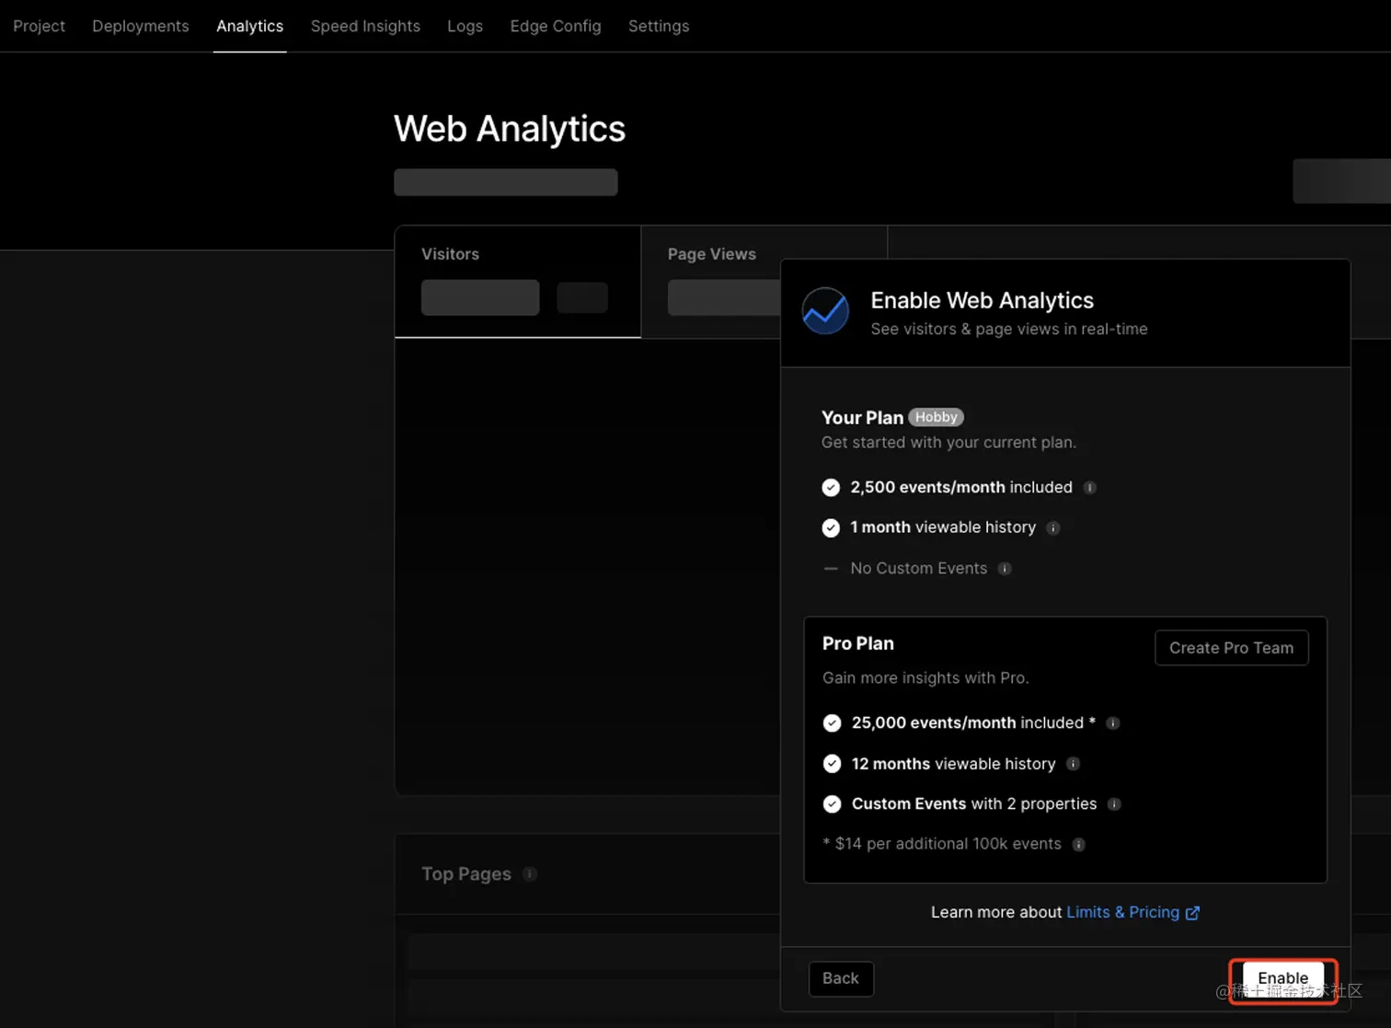This screenshot has height=1028, width=1391.
Task: Open the Limits & Pricing link
Action: (x=1122, y=912)
